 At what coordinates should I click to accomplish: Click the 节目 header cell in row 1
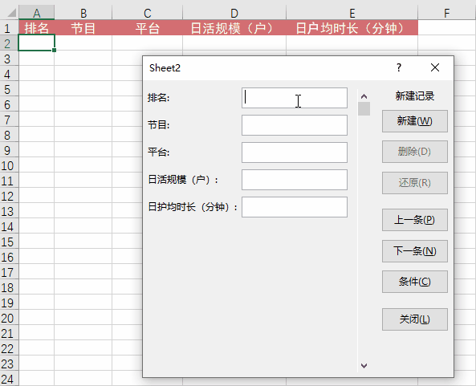coord(83,28)
